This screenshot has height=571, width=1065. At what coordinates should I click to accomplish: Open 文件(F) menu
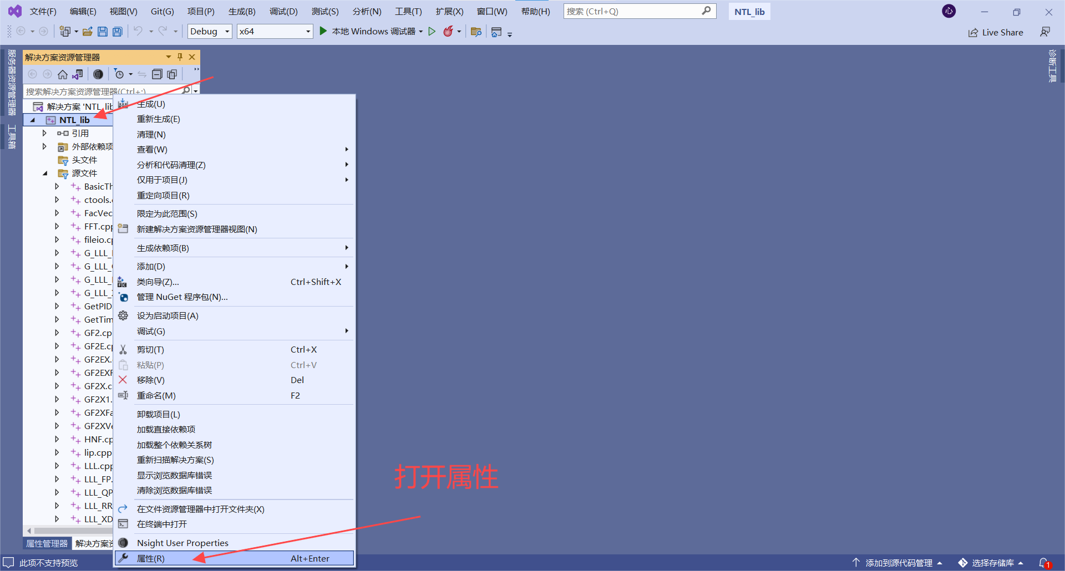(x=43, y=12)
